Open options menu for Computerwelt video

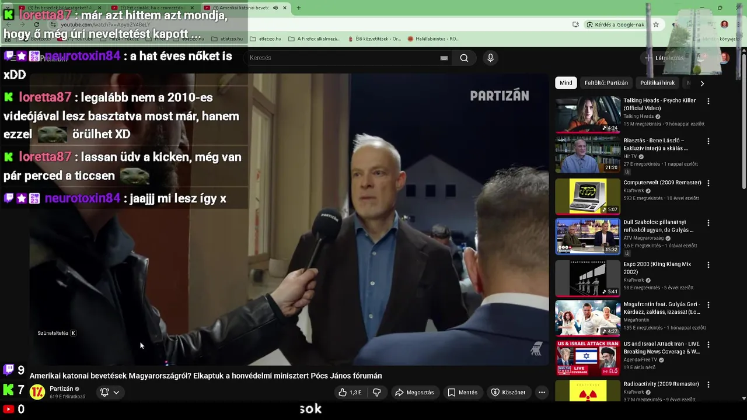pos(708,183)
